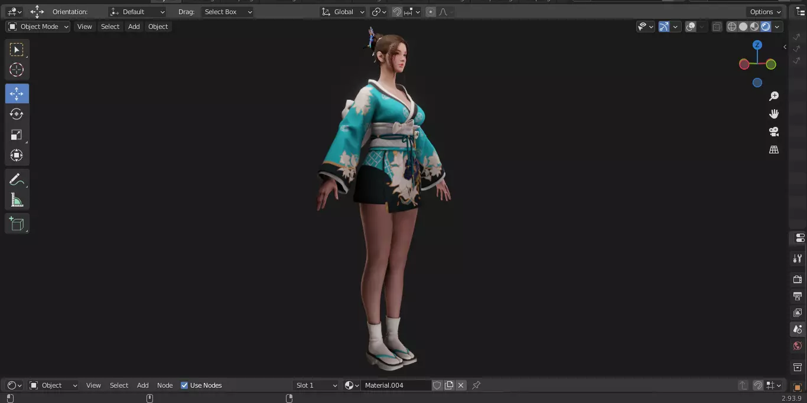The height and width of the screenshot is (403, 807).
Task: Toggle show overlays button
Action: click(691, 27)
